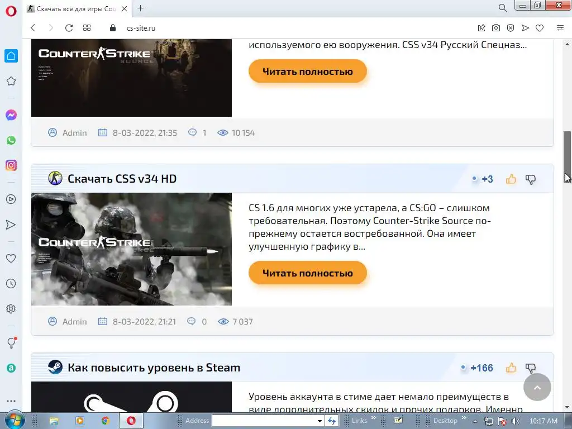Open Easy Setup menu icon
The width and height of the screenshot is (572, 429).
point(560,28)
